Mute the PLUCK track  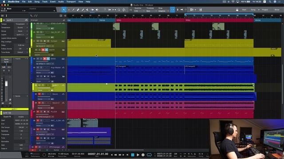[38, 112]
